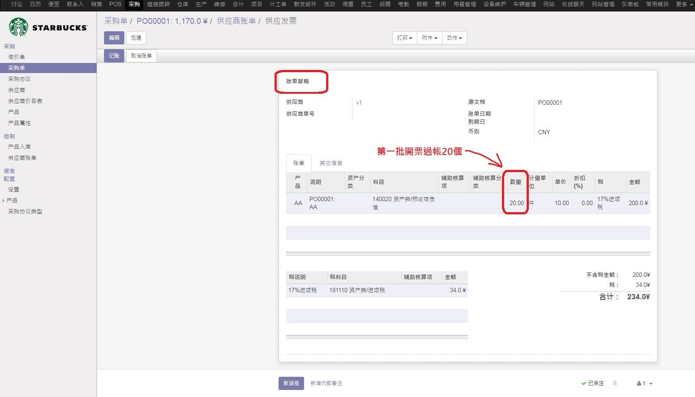Toggle the 已关注 following checkmark
The height and width of the screenshot is (397, 695).
pos(592,383)
